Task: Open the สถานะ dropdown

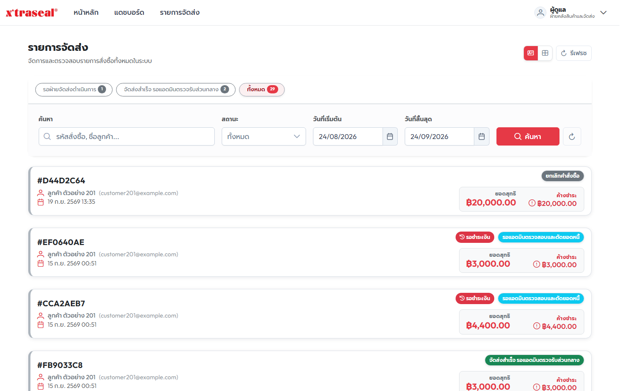Action: point(264,136)
